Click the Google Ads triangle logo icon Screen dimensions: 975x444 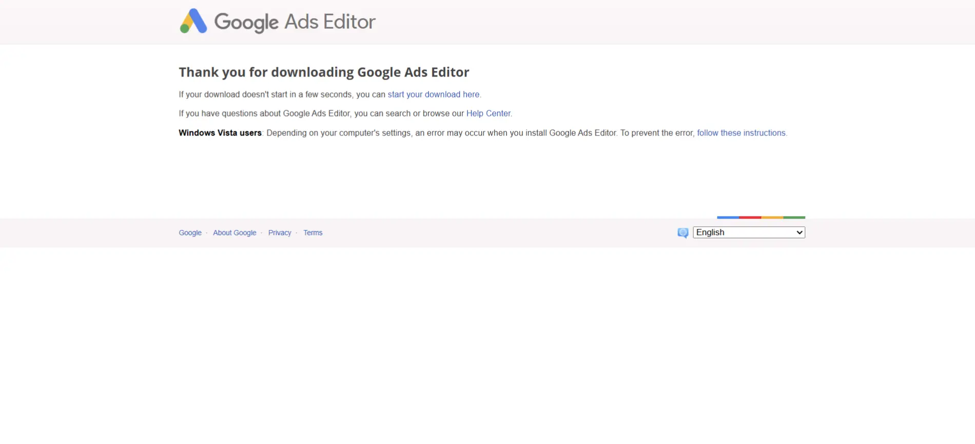(x=193, y=21)
